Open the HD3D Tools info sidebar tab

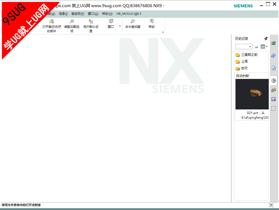pos(274,56)
